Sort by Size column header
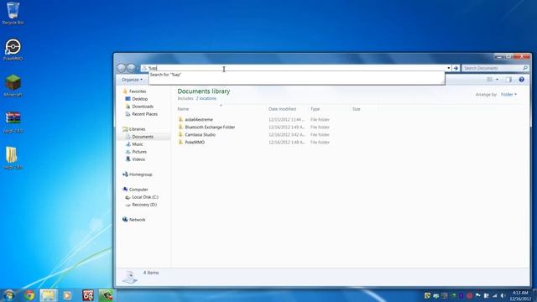Image resolution: width=537 pixels, height=302 pixels. (356, 109)
